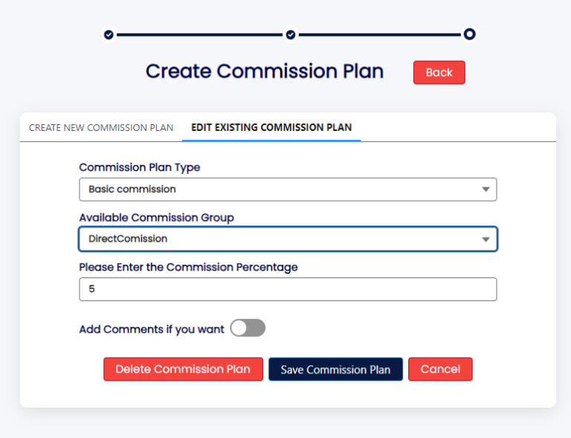Click the 'Add Comments if you want' label
The height and width of the screenshot is (438, 571).
coord(152,329)
